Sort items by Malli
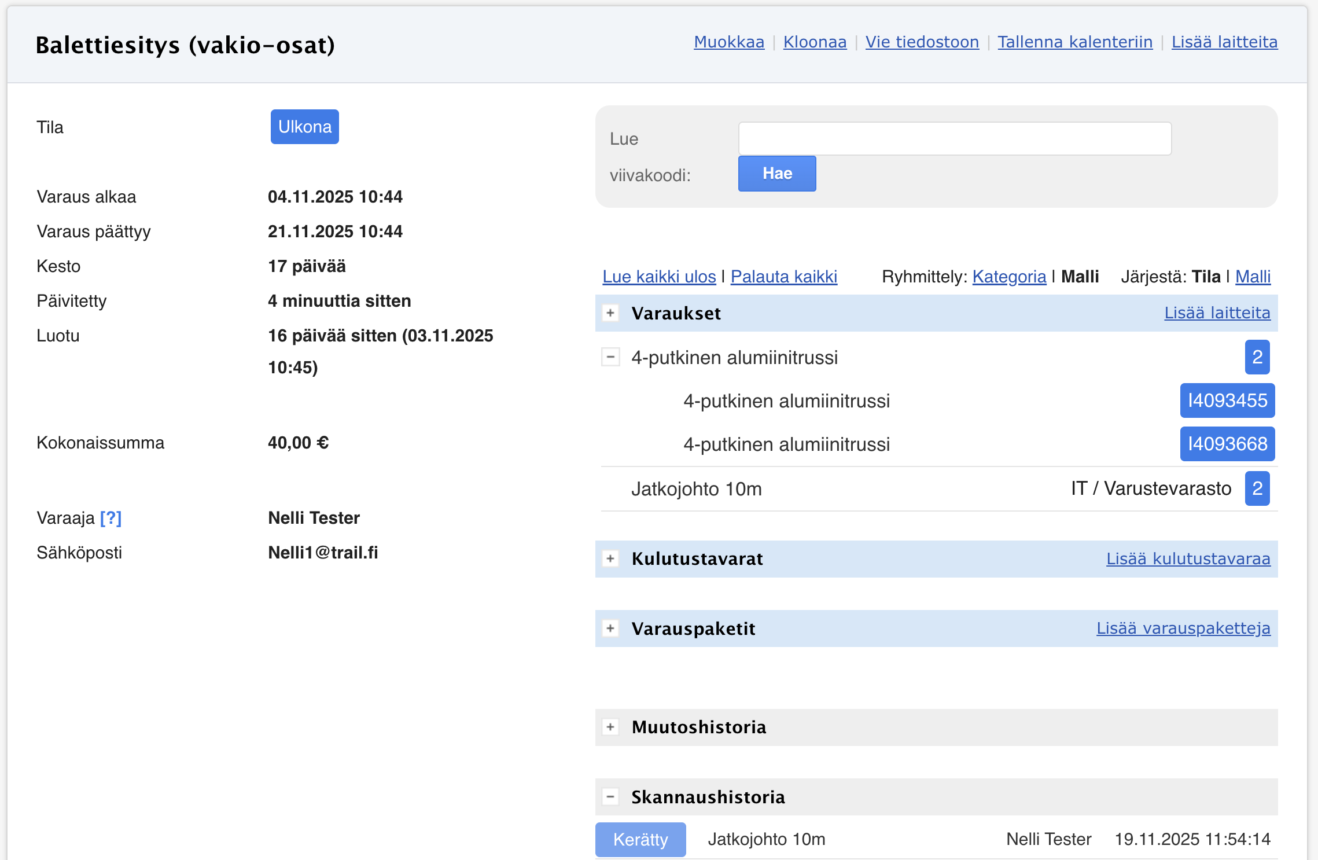Screen dimensions: 1318x860 point(1253,277)
